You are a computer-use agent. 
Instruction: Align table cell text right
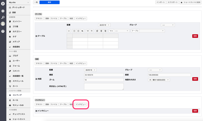pyautogui.click(x=105, y=31)
